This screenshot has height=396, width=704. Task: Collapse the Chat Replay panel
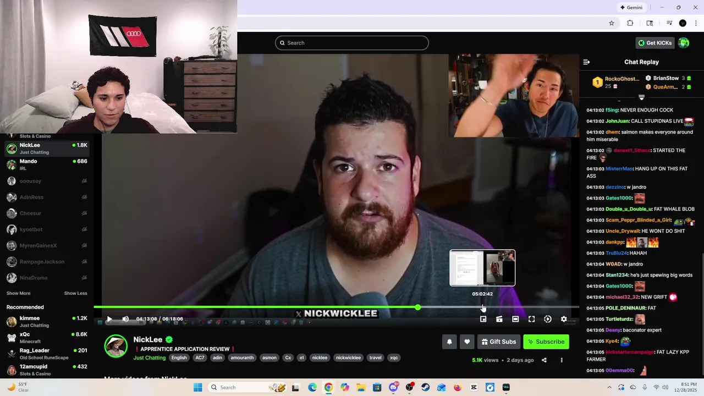pos(586,62)
